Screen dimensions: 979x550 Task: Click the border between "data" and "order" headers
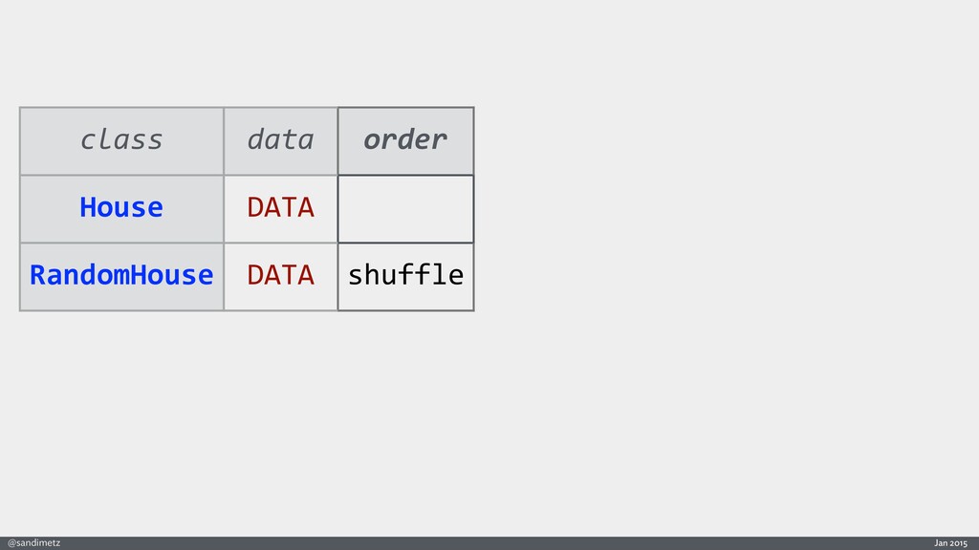coord(337,140)
